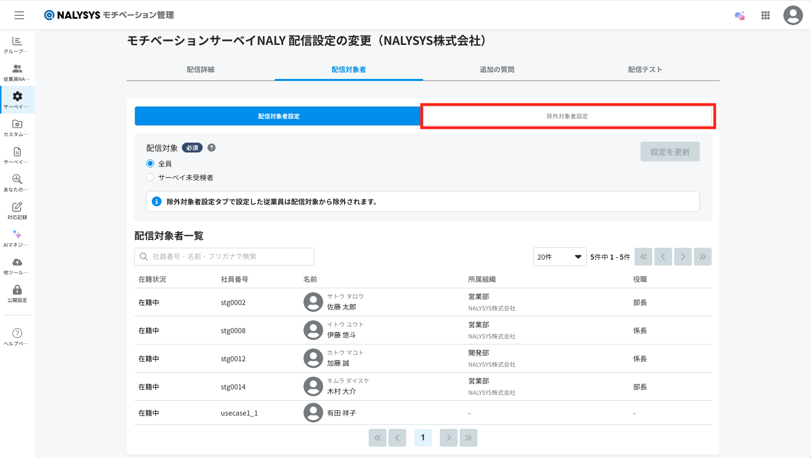811x458 pixels.
Task: Click the name 有田 祥子
Action: tap(342, 413)
